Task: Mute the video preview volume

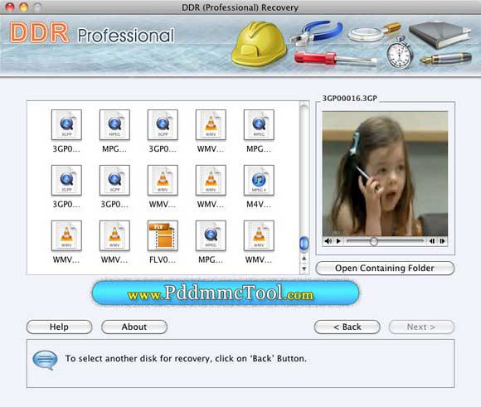Action: pyautogui.click(x=328, y=241)
